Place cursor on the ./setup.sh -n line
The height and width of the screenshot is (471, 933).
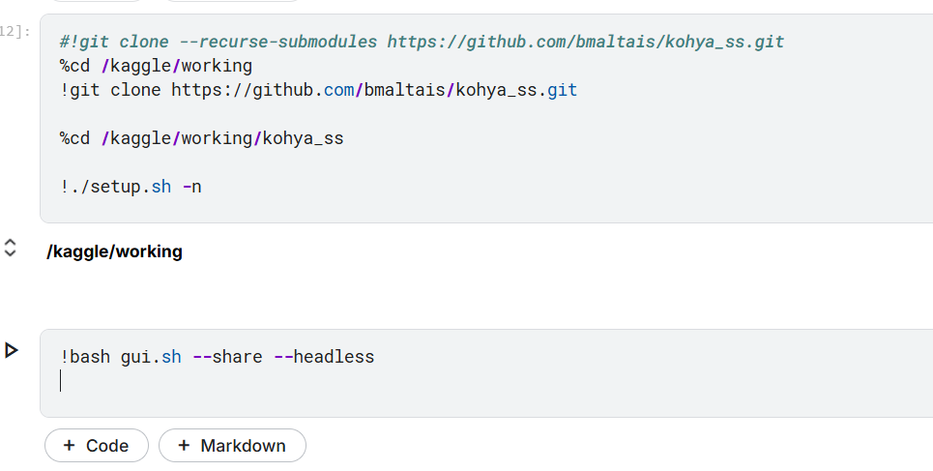coord(131,187)
